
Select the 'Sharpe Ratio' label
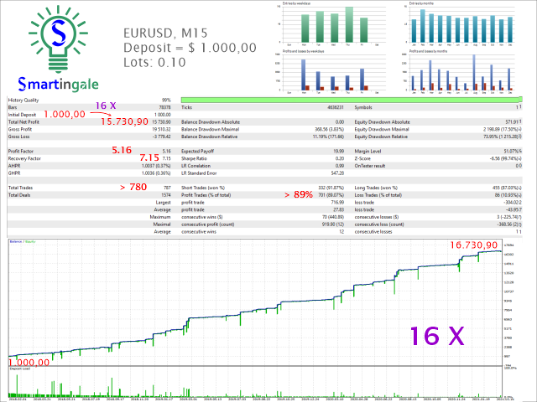(194, 158)
